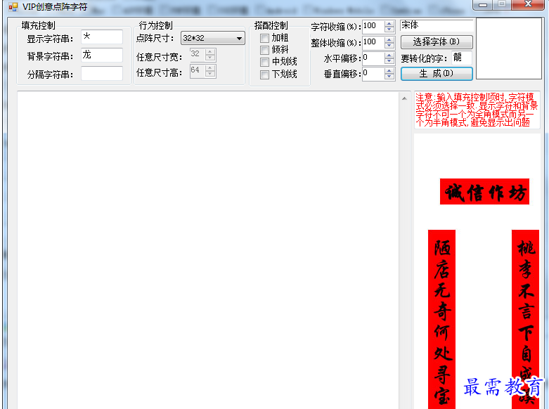The height and width of the screenshot is (409, 549).
Task: Click the right couplet 桃李不言下自成蹊
Action: tap(525, 319)
